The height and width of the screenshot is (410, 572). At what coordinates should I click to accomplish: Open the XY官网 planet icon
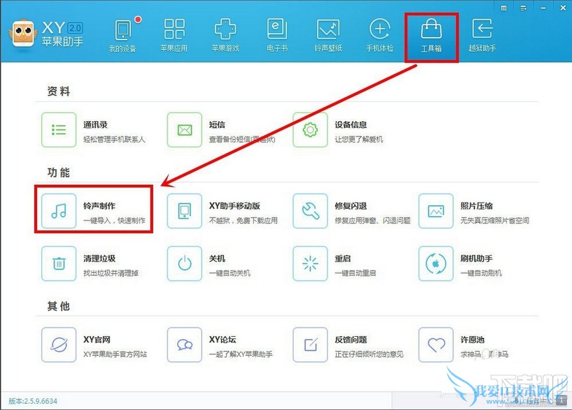(x=59, y=345)
